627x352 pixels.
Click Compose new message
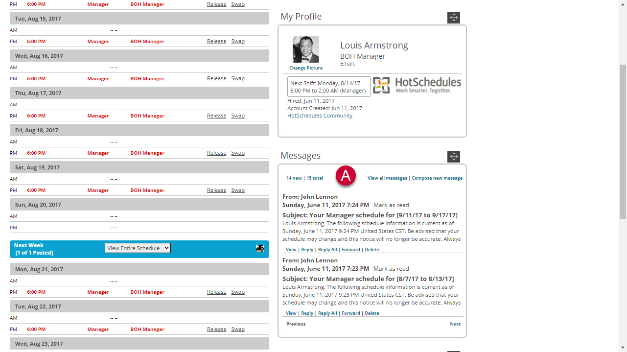tap(437, 178)
